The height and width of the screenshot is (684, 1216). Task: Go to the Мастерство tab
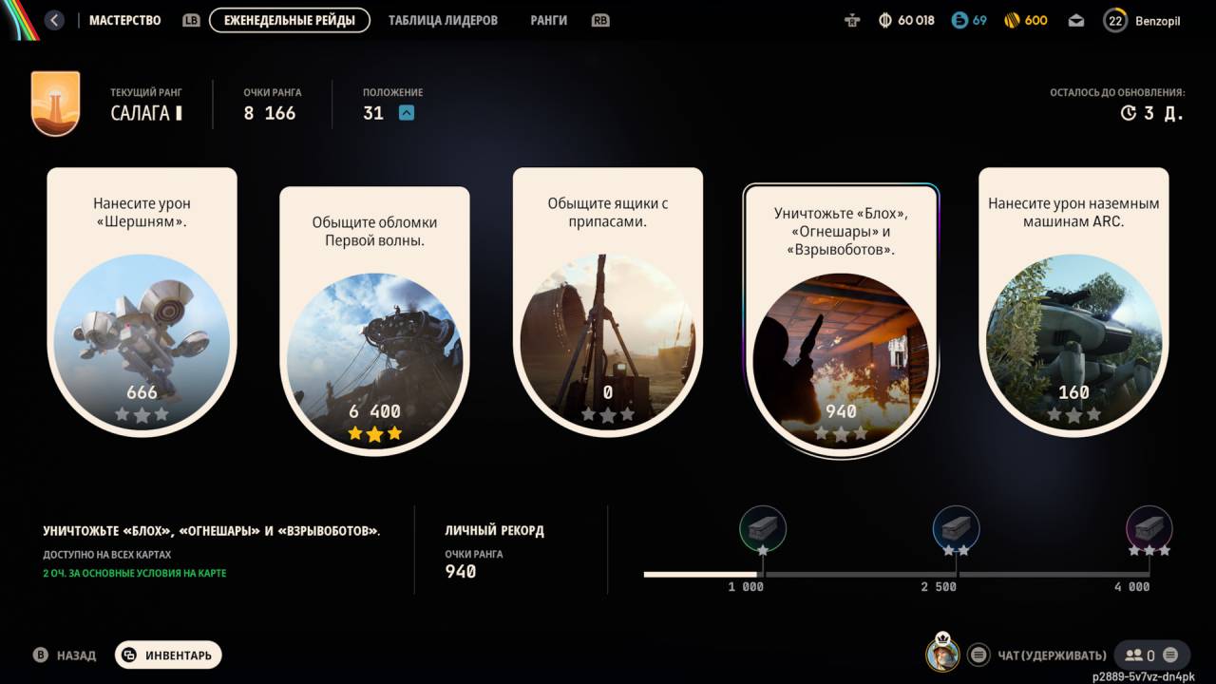(124, 20)
